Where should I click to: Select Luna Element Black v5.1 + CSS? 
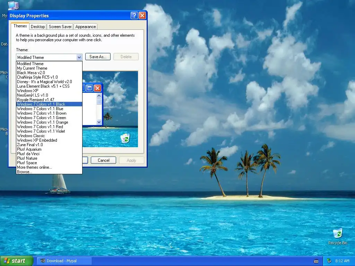[49, 86]
